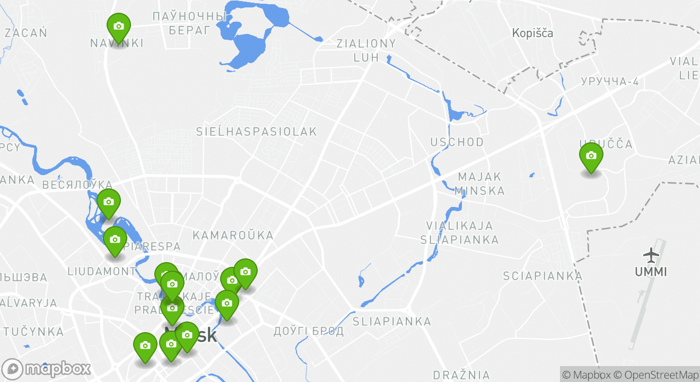Click the camera marker at Navinki
The image size is (700, 382).
[x=119, y=29]
